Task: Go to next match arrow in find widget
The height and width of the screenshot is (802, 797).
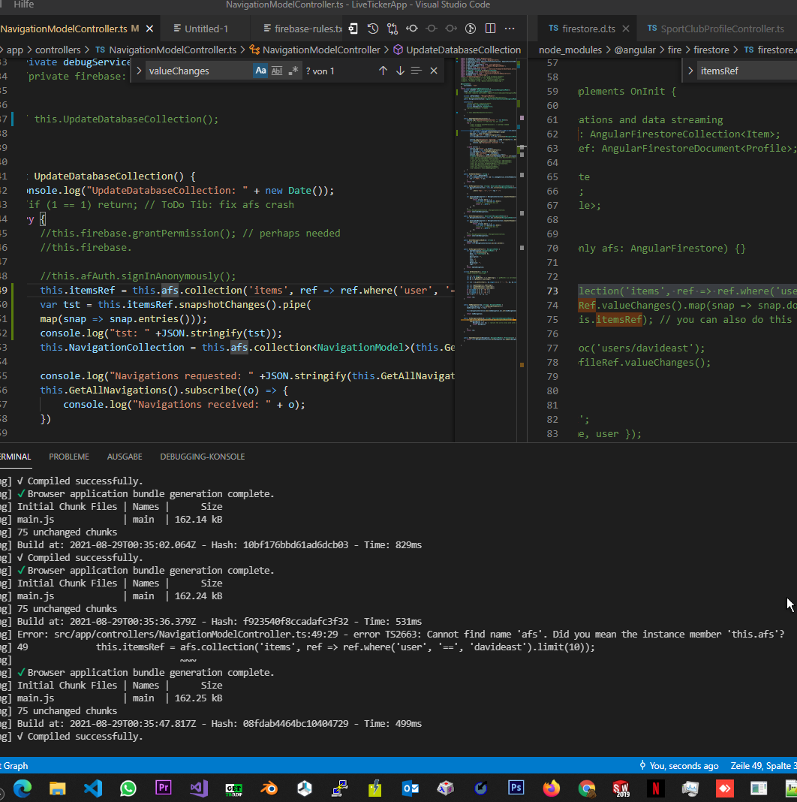Action: pos(400,71)
